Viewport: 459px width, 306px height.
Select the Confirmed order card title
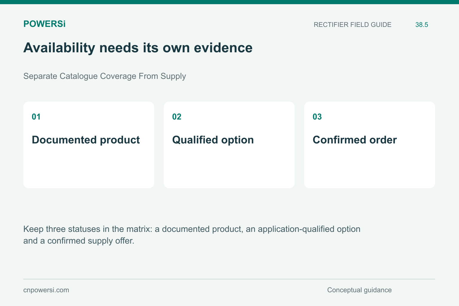point(355,140)
